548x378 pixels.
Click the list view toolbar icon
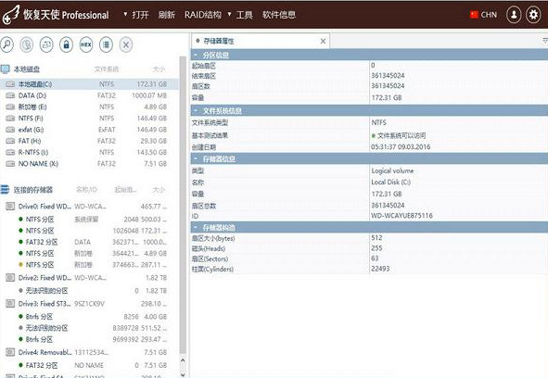[106, 44]
